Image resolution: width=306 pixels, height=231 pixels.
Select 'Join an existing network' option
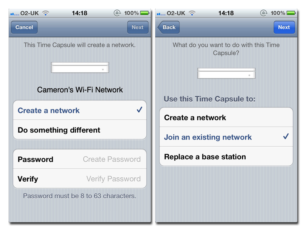pyautogui.click(x=226, y=137)
